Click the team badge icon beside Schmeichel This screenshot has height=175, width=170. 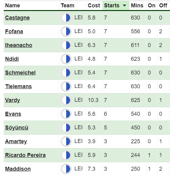pos(66,73)
